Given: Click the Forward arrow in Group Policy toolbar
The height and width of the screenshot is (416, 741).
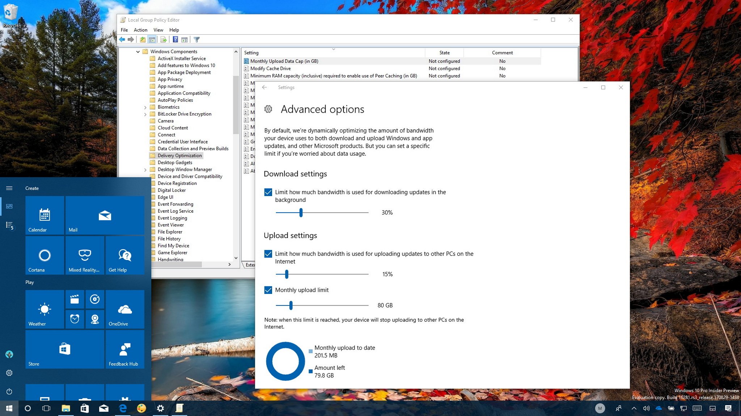Looking at the screenshot, I should point(131,40).
